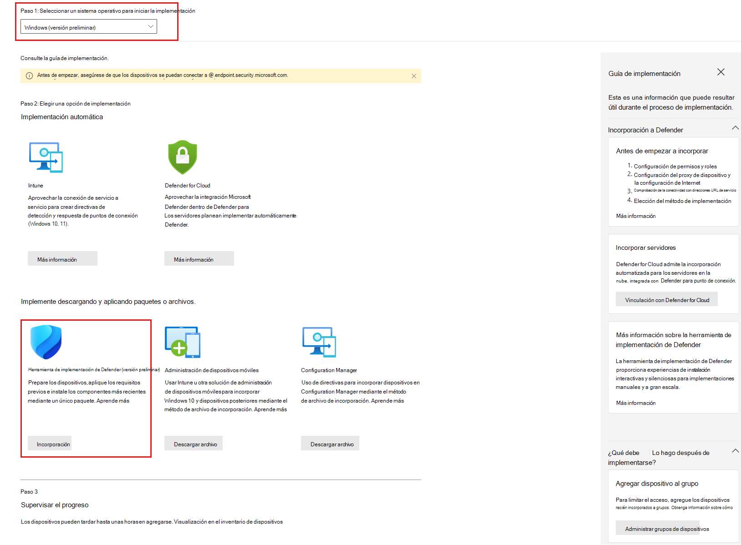Download file for Configuration Manager
The width and height of the screenshot is (741, 545).
click(x=330, y=444)
